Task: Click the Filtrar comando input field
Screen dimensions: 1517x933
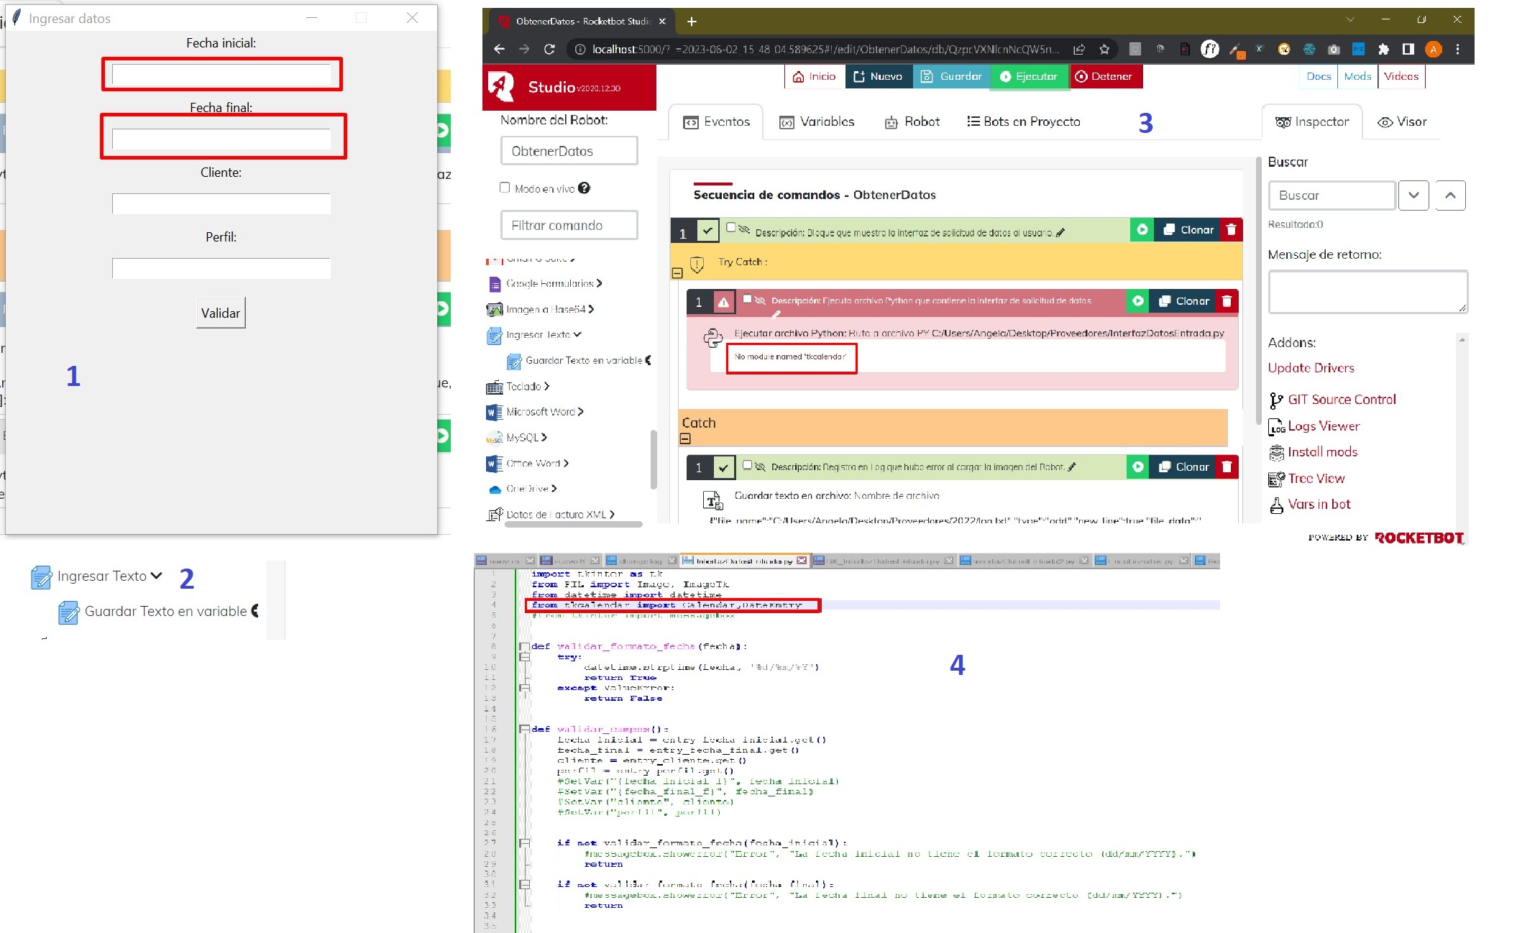Action: click(569, 226)
